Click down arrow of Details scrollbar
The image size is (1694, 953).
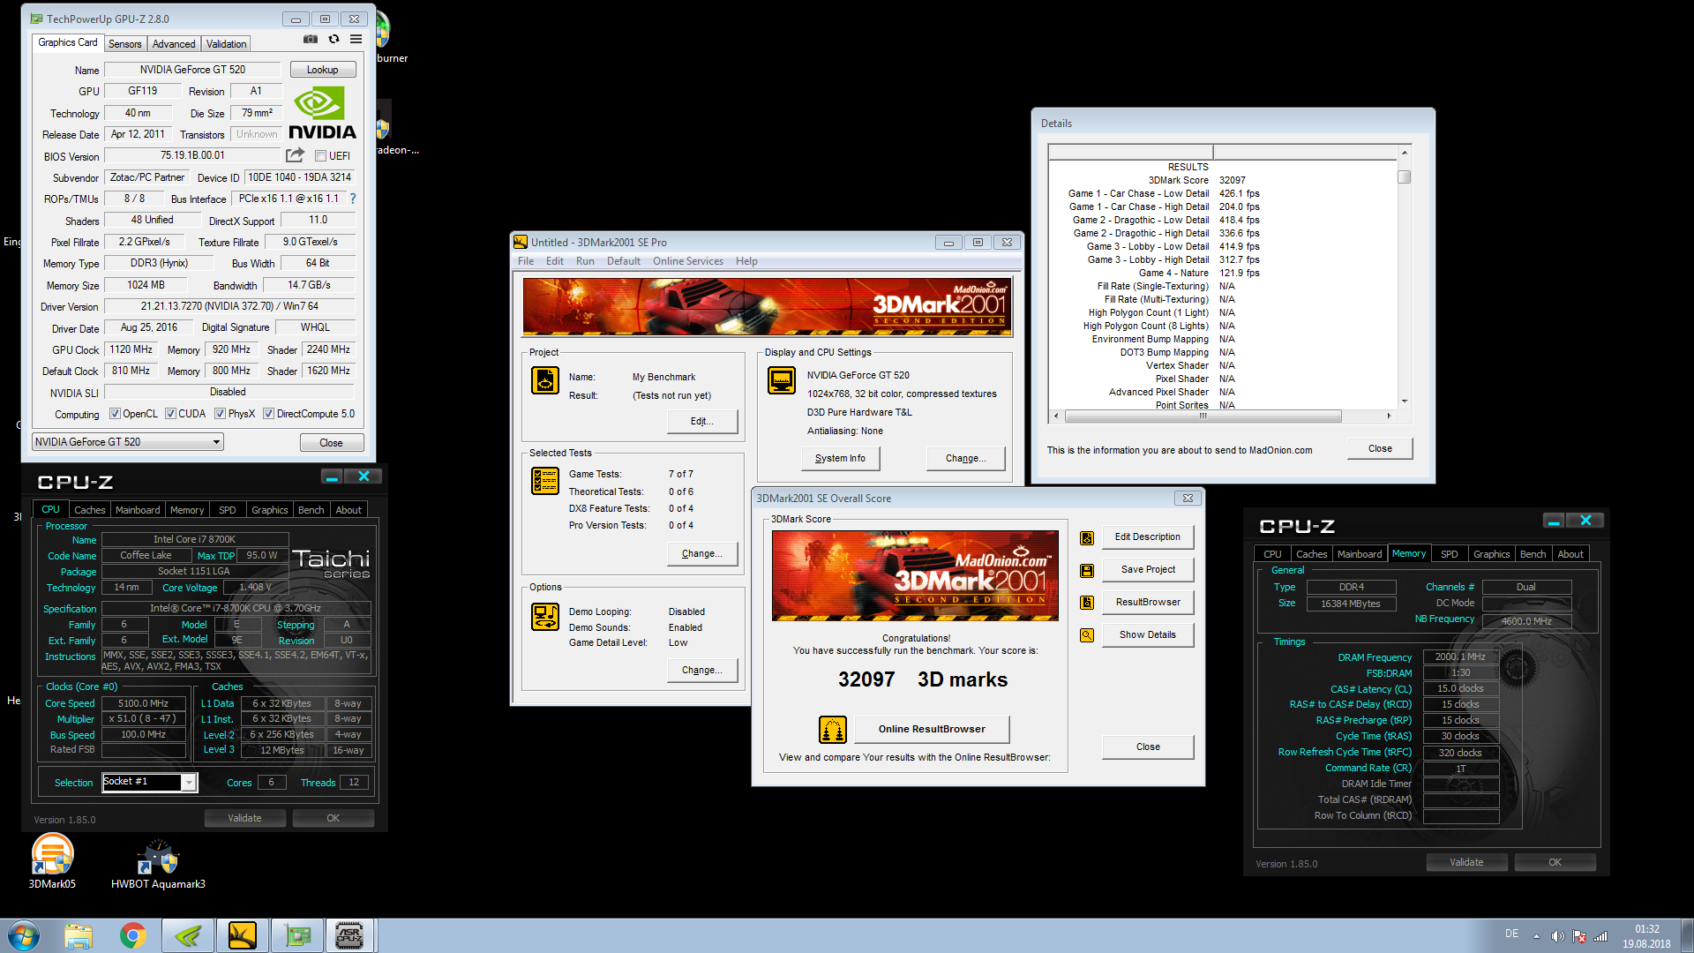point(1405,401)
